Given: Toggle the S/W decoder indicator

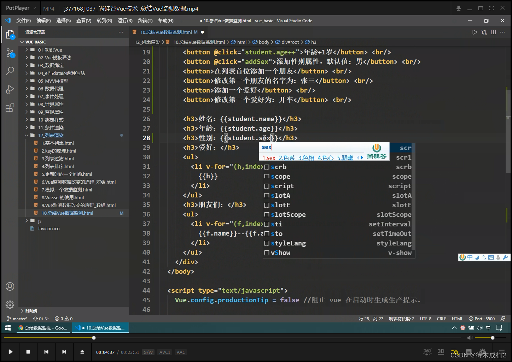Looking at the screenshot, I should point(149,352).
